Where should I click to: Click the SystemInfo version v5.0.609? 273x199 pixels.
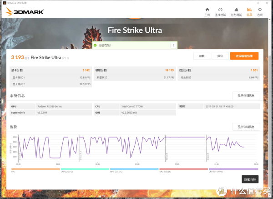tap(42, 113)
